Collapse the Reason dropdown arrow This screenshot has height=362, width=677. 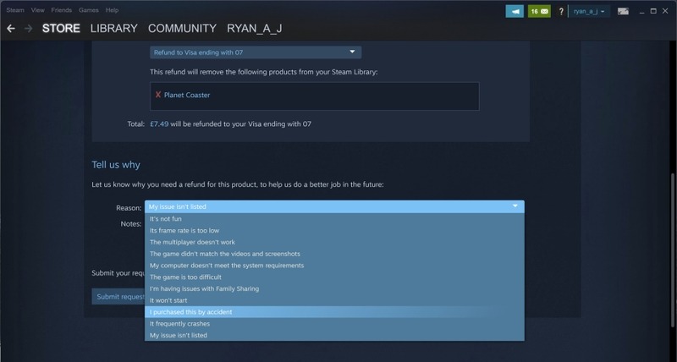point(515,206)
